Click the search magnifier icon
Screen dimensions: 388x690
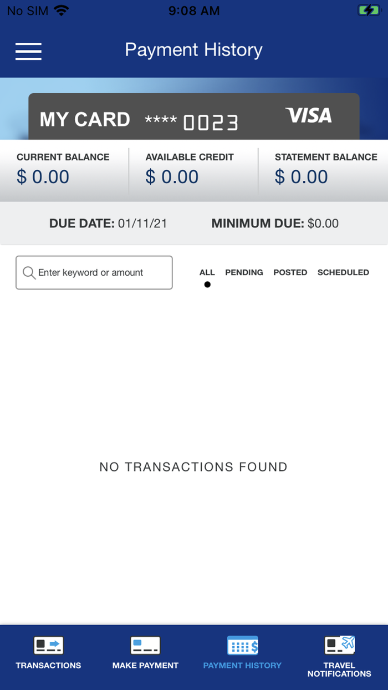coord(29,272)
